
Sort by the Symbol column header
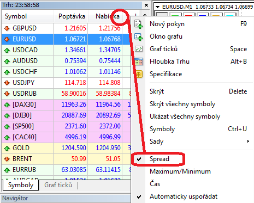point(16,16)
